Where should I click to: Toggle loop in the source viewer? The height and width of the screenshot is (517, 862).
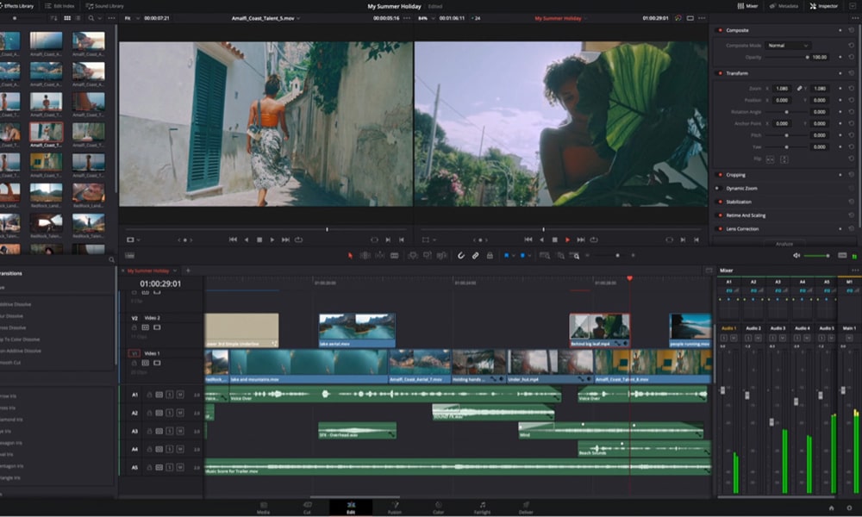[x=298, y=240]
